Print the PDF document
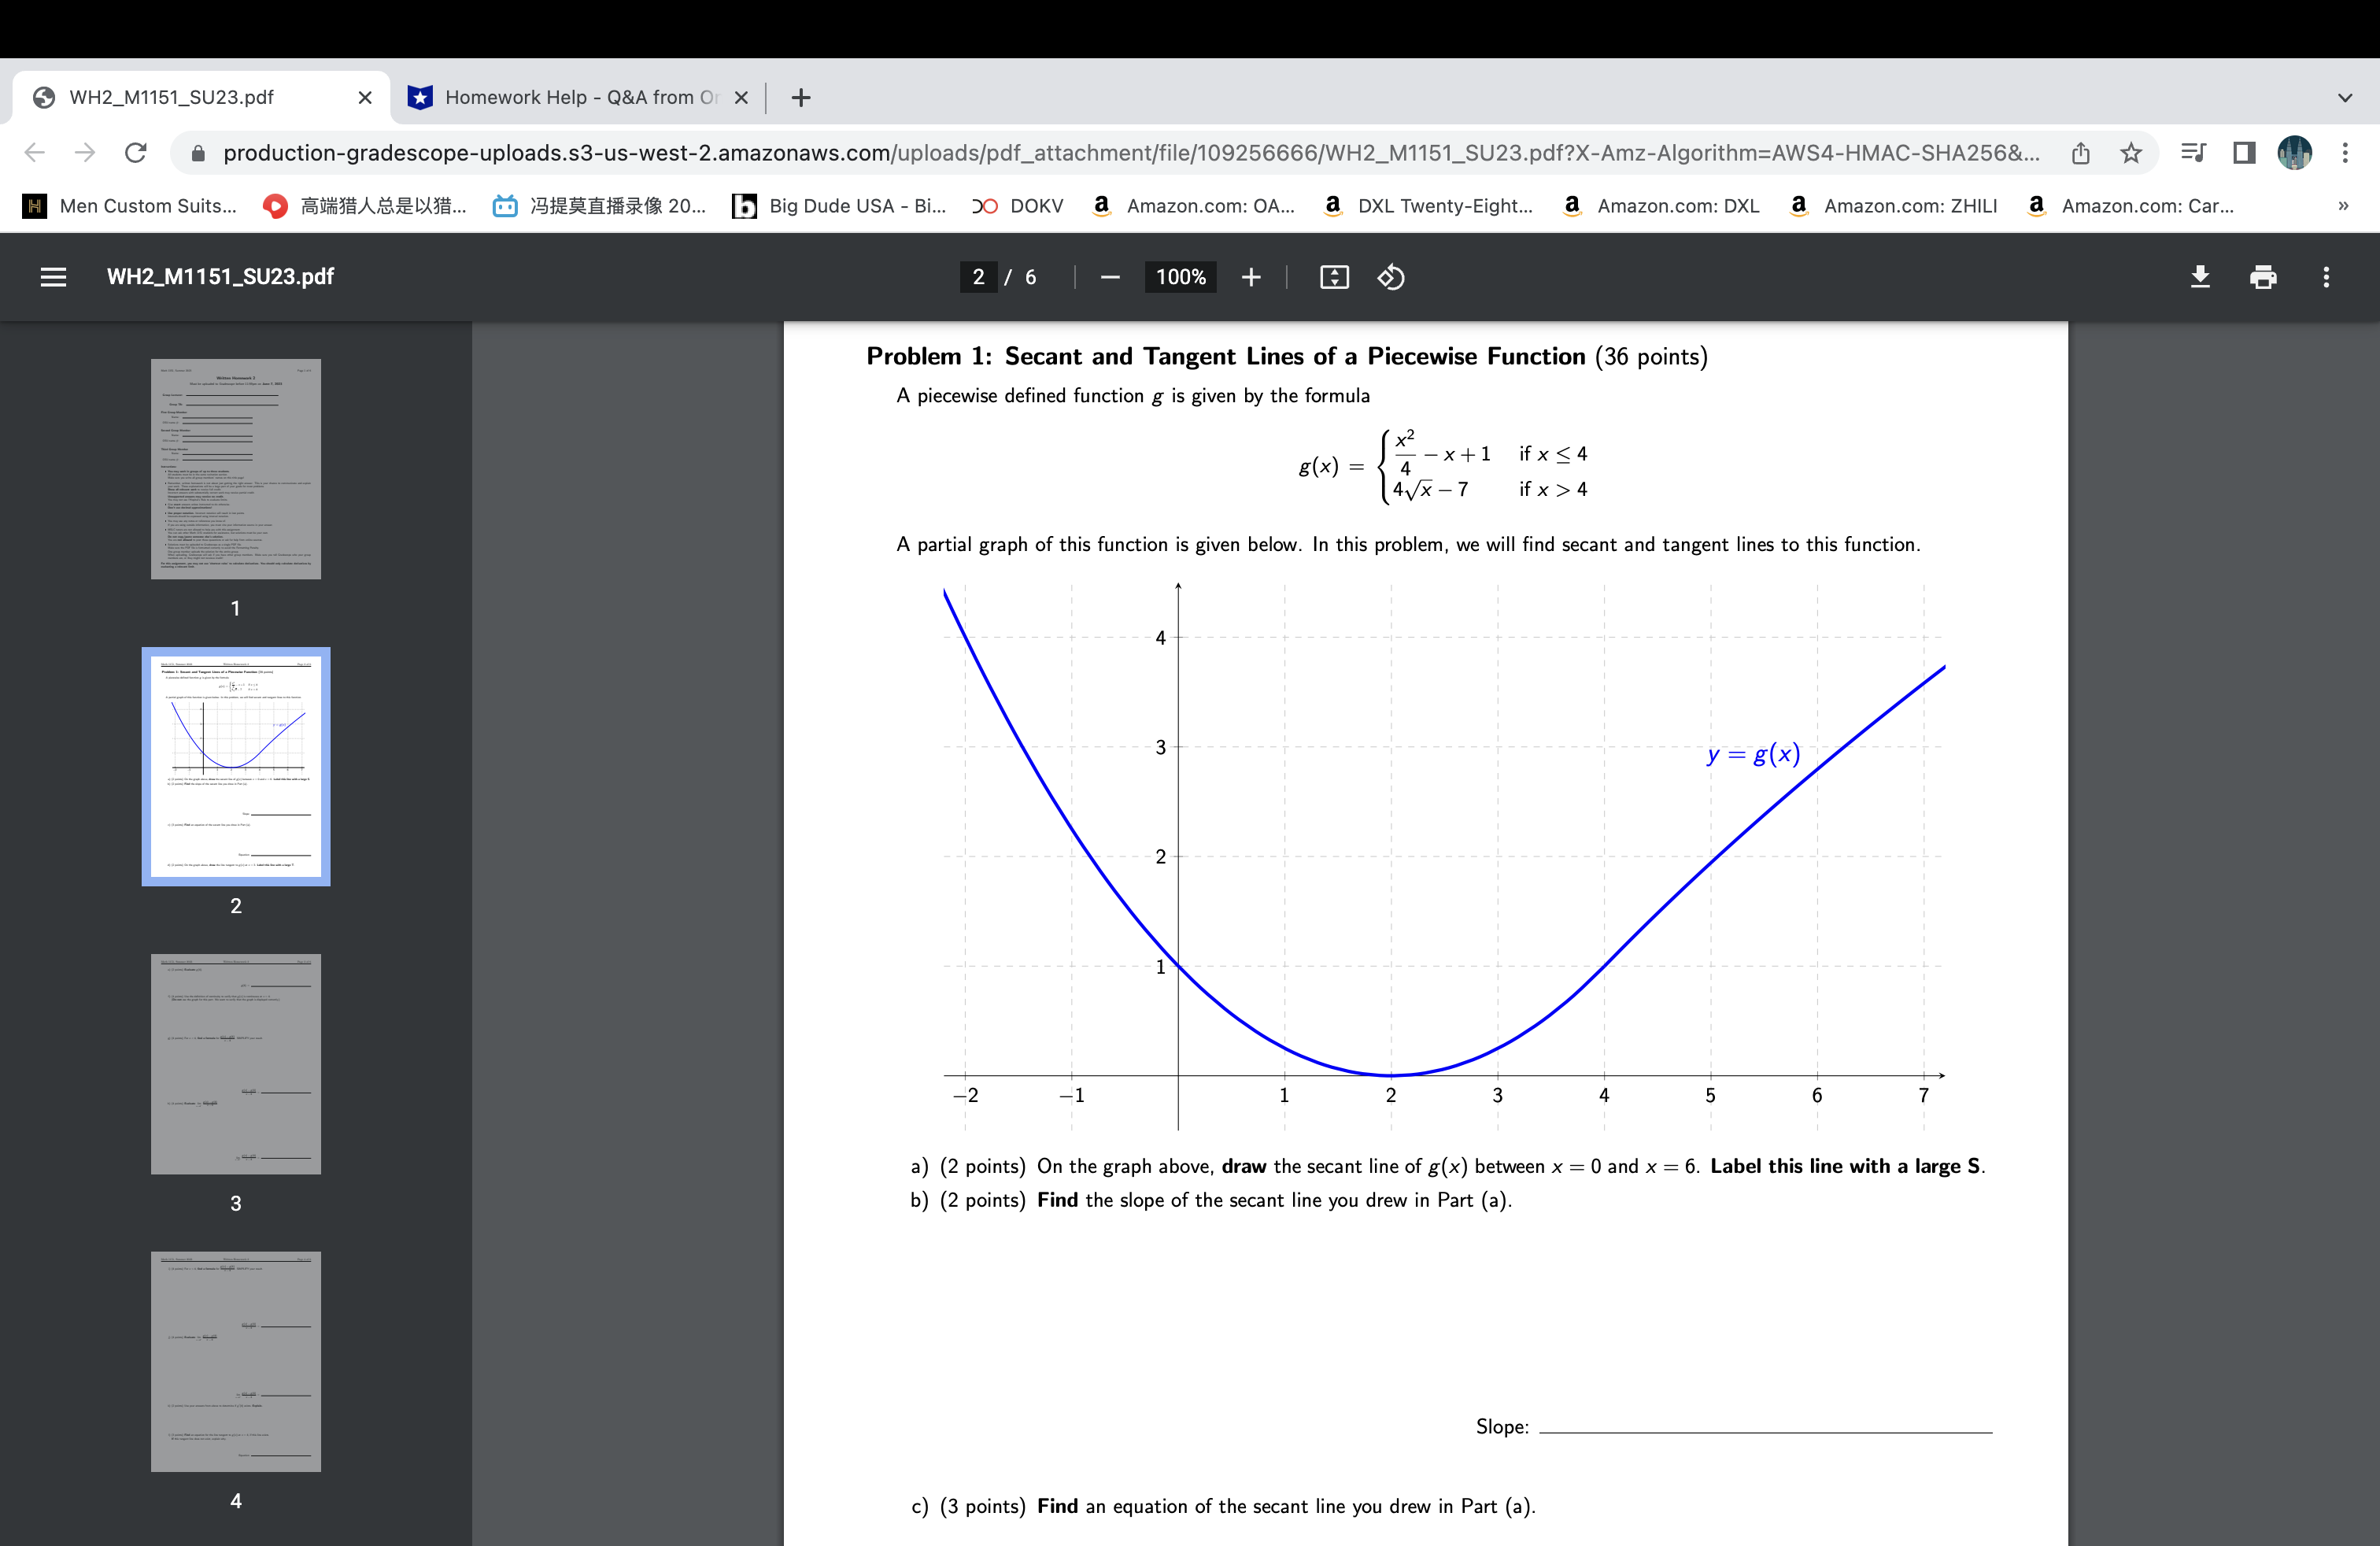The height and width of the screenshot is (1546, 2380). (2263, 277)
